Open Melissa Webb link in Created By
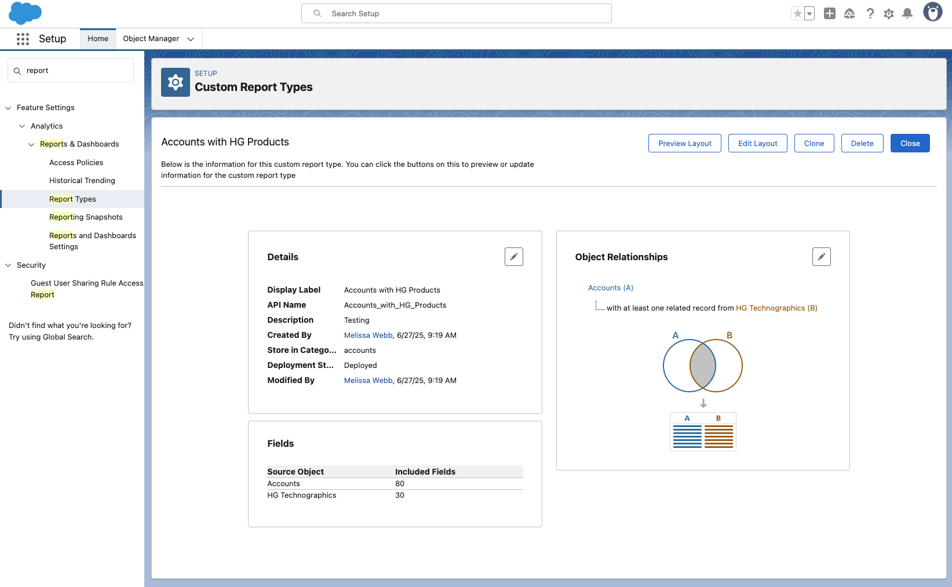Viewport: 952px width, 587px height. click(x=369, y=336)
